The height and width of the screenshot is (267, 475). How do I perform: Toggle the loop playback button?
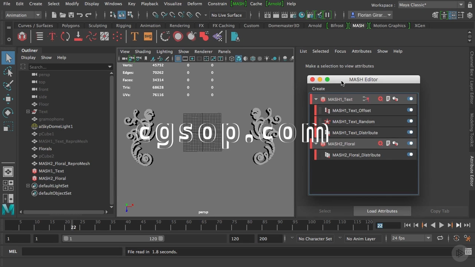[x=440, y=238]
